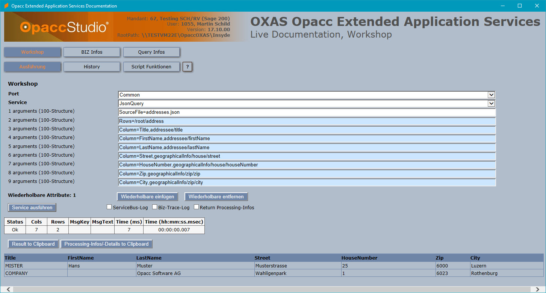This screenshot has width=546, height=293.
Task: Click the Street column header
Action: click(298, 258)
